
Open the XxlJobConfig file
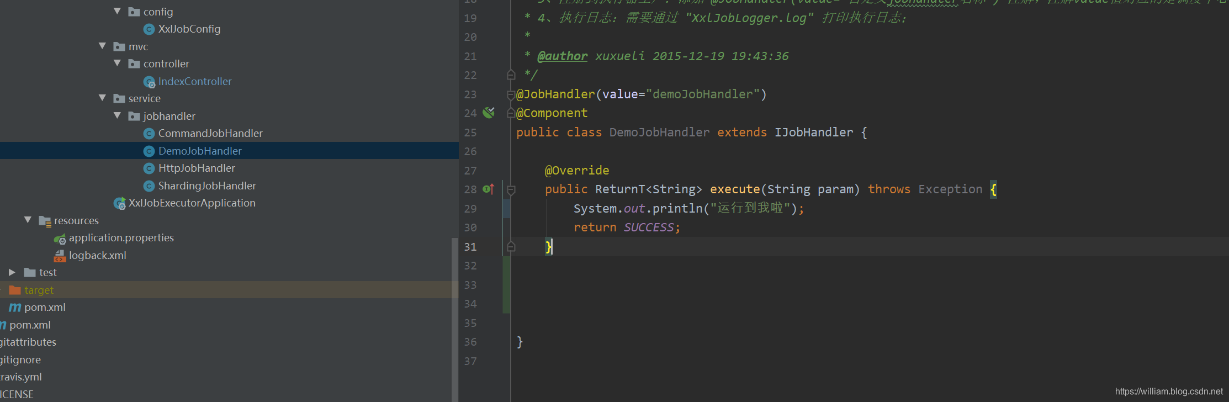point(189,29)
